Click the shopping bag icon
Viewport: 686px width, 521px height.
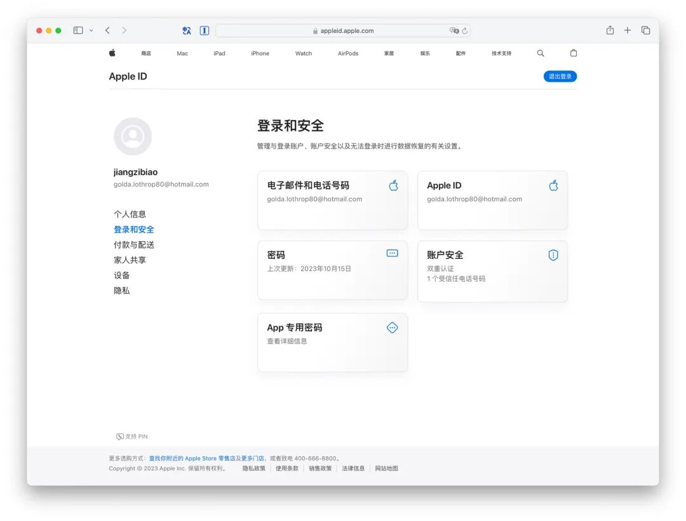pos(574,53)
